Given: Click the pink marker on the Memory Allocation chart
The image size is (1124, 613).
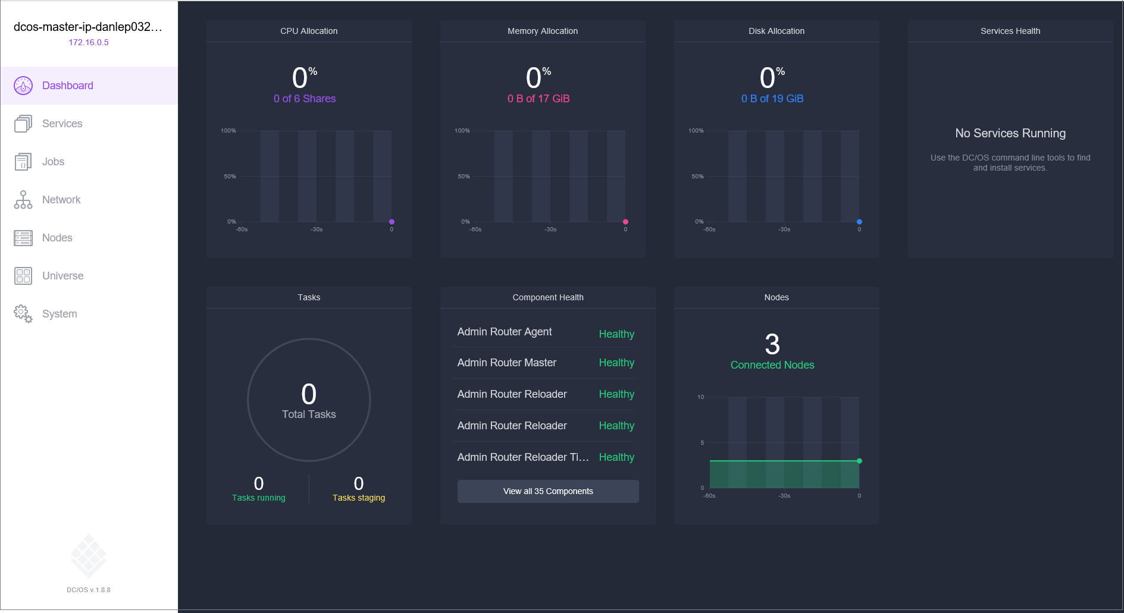Looking at the screenshot, I should click(x=625, y=221).
